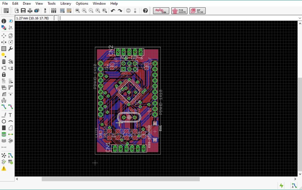Image resolution: width=302 pixels, height=190 pixels.
Task: Select the Route tool
Action: coord(4,106)
